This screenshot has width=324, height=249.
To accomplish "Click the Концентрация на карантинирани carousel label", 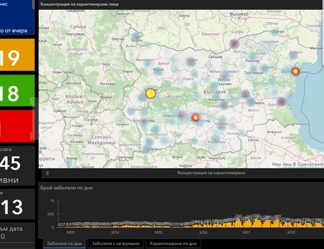I will (211, 173).
